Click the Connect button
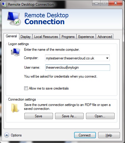Image resolution: width=125 pixels, height=143 pixels. click(x=85, y=135)
